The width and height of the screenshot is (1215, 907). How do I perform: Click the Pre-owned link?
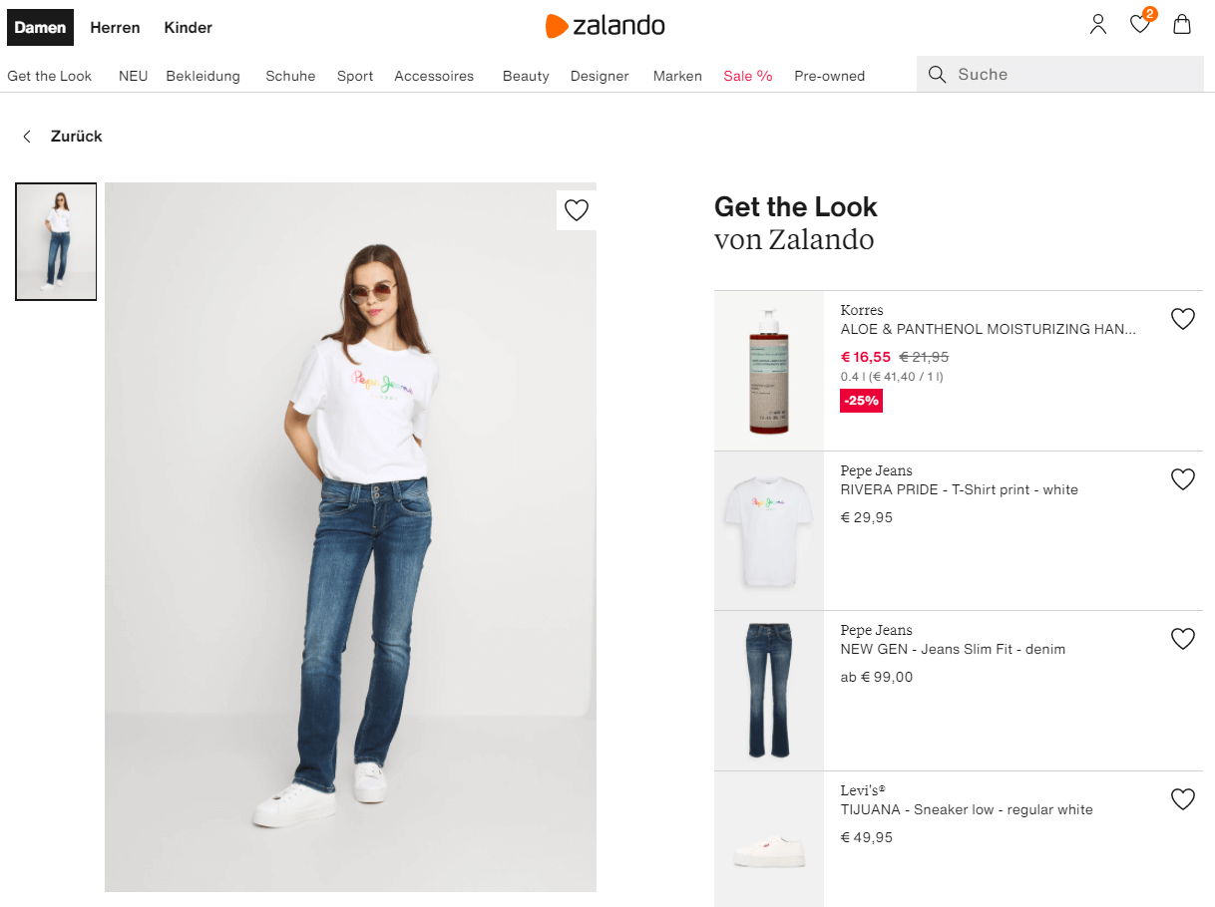(x=830, y=76)
